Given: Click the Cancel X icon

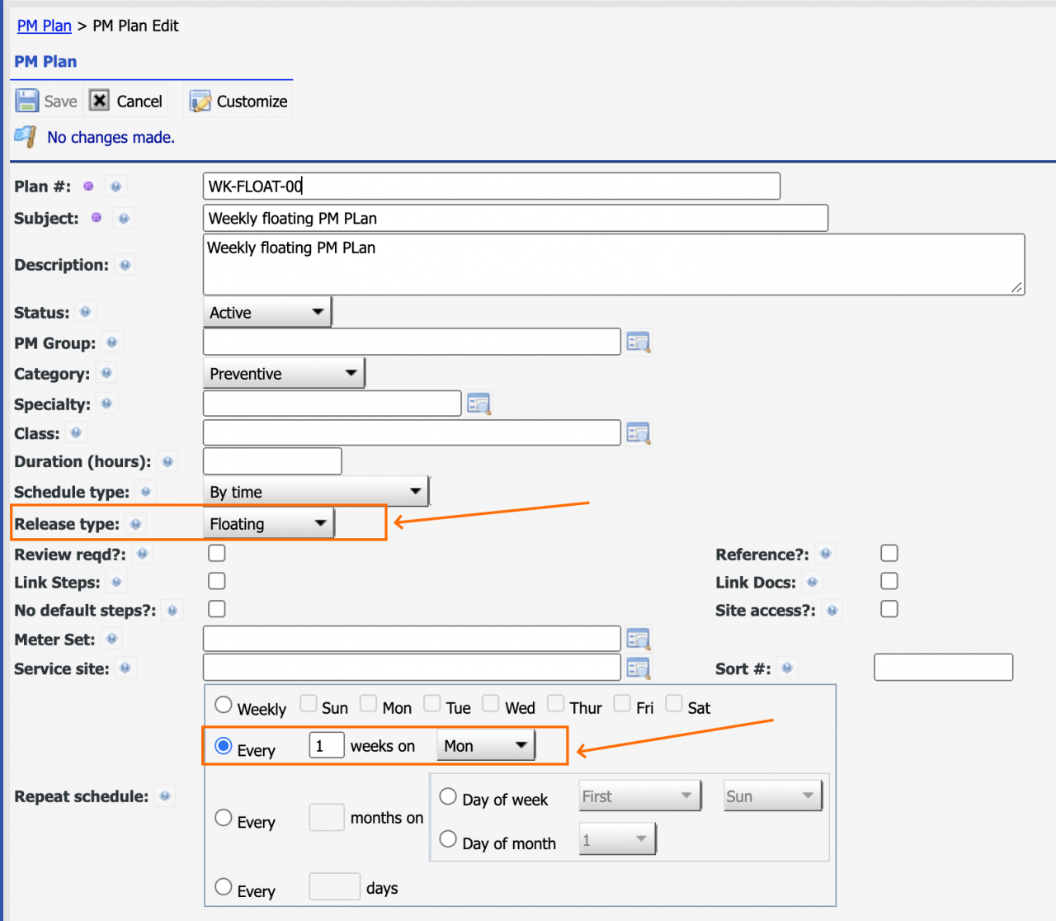Looking at the screenshot, I should click(99, 101).
